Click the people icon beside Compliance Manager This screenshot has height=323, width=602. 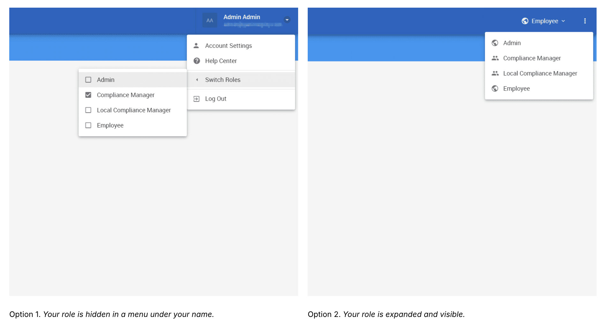pyautogui.click(x=495, y=58)
